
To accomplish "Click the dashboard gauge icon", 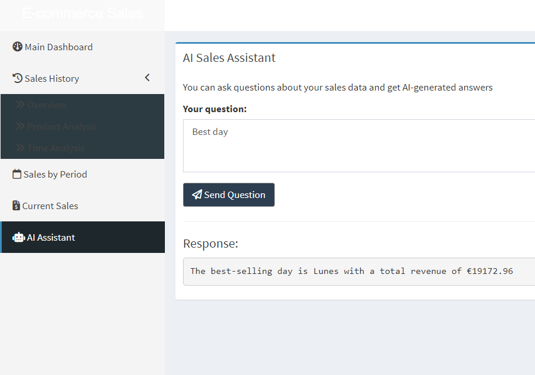I will point(18,46).
